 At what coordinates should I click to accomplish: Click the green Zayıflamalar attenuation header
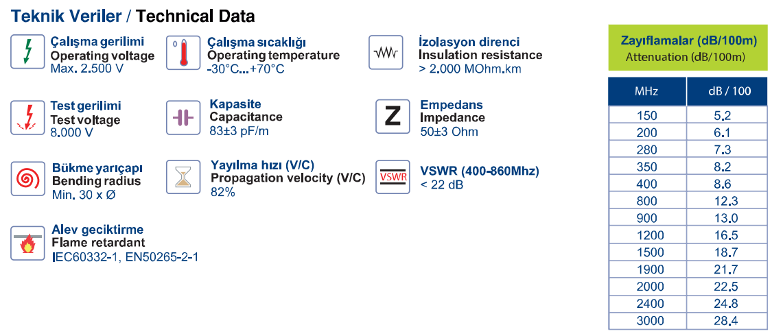coord(688,47)
